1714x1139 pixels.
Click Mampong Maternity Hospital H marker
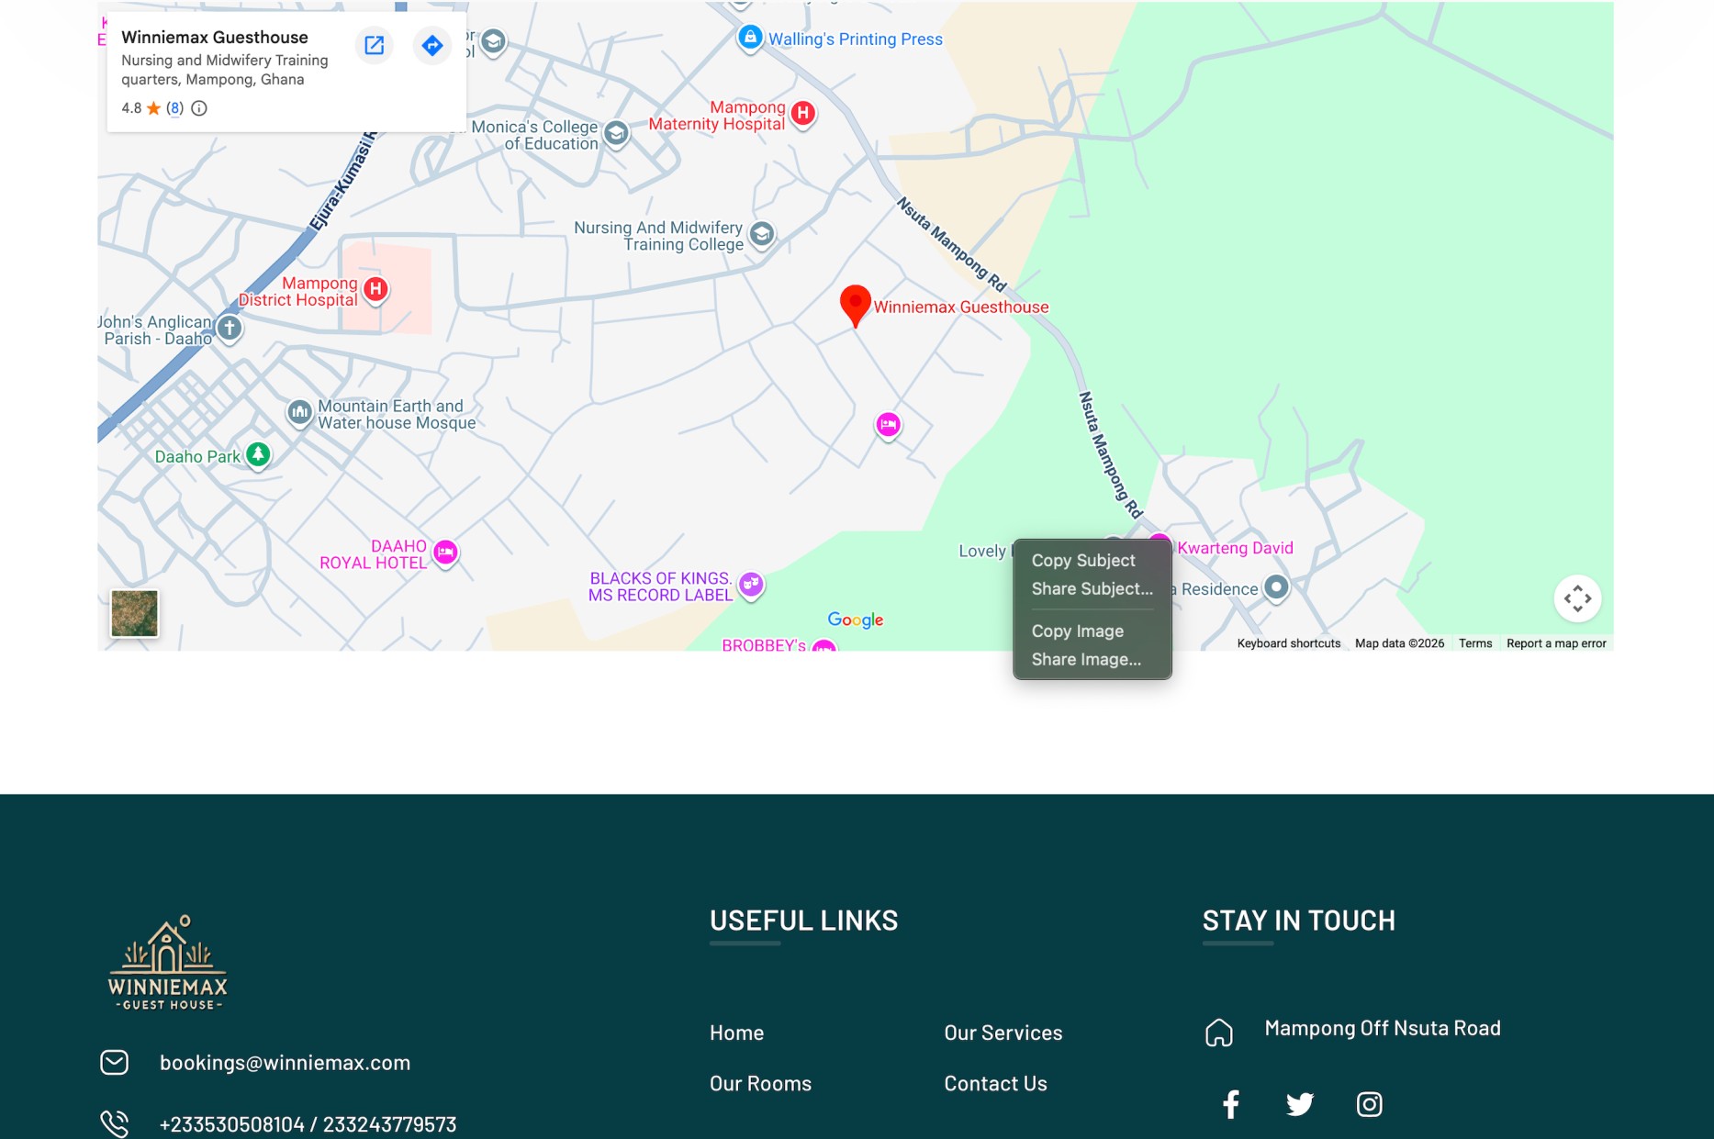[803, 114]
